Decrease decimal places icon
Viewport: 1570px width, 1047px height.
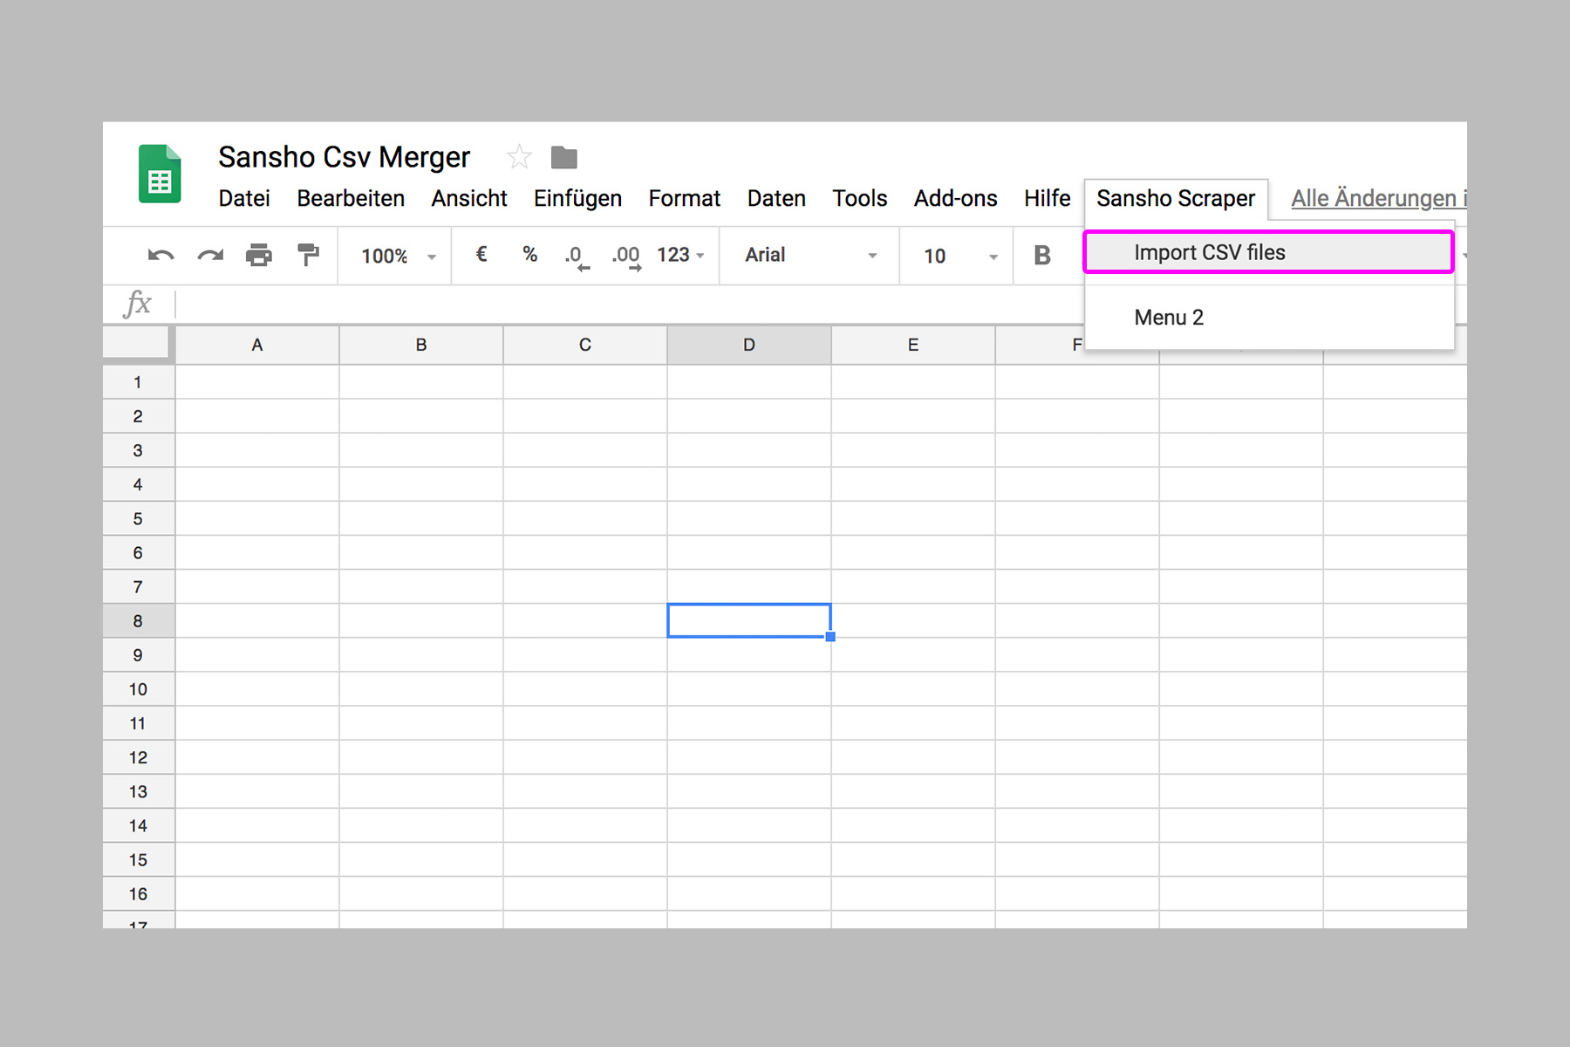click(x=577, y=257)
